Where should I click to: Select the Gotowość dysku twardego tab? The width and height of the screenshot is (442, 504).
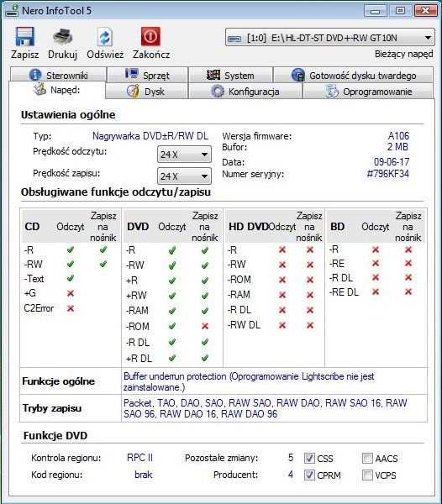pyautogui.click(x=353, y=75)
